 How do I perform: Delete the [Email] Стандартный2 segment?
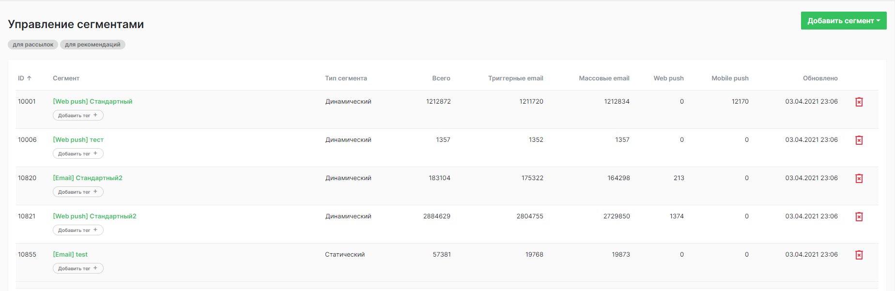pyautogui.click(x=860, y=178)
